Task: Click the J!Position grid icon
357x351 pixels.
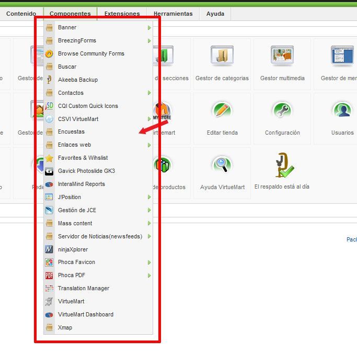Action: click(x=49, y=197)
